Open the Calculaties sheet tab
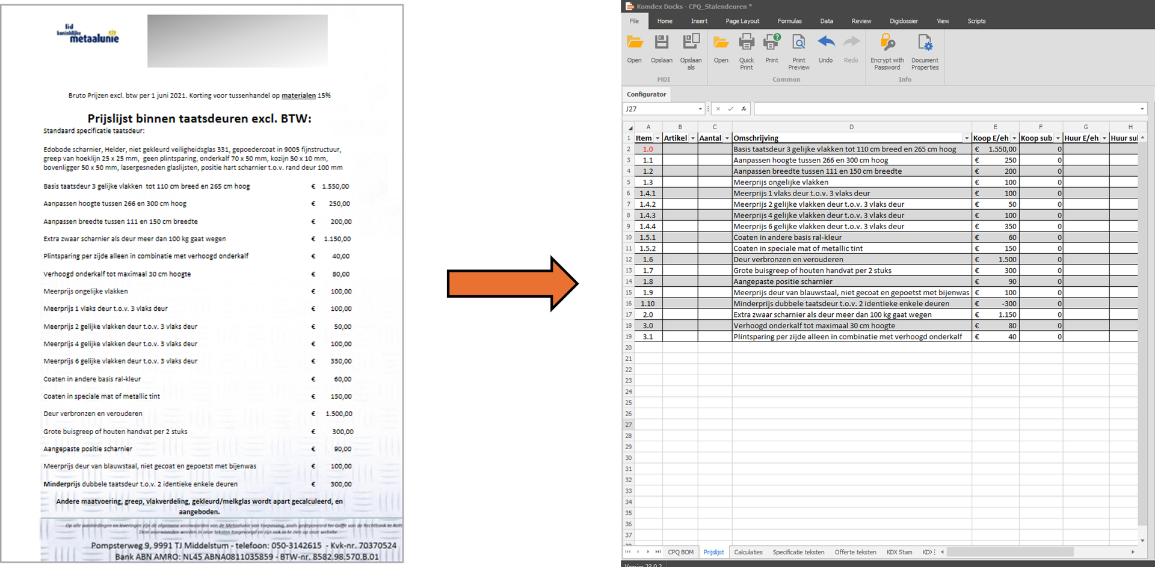The height and width of the screenshot is (567, 1155). click(x=748, y=552)
